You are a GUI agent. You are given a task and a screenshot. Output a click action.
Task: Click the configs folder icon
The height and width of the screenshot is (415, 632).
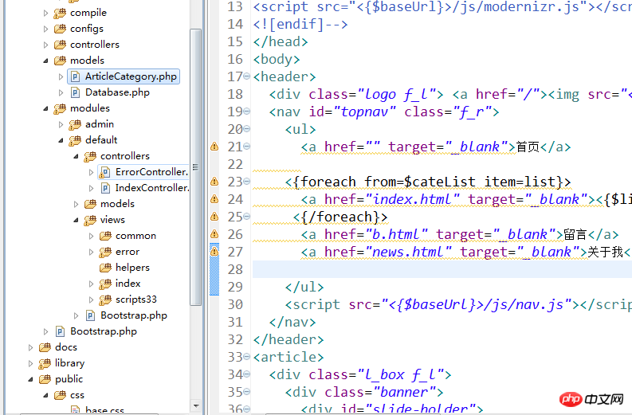click(x=60, y=29)
